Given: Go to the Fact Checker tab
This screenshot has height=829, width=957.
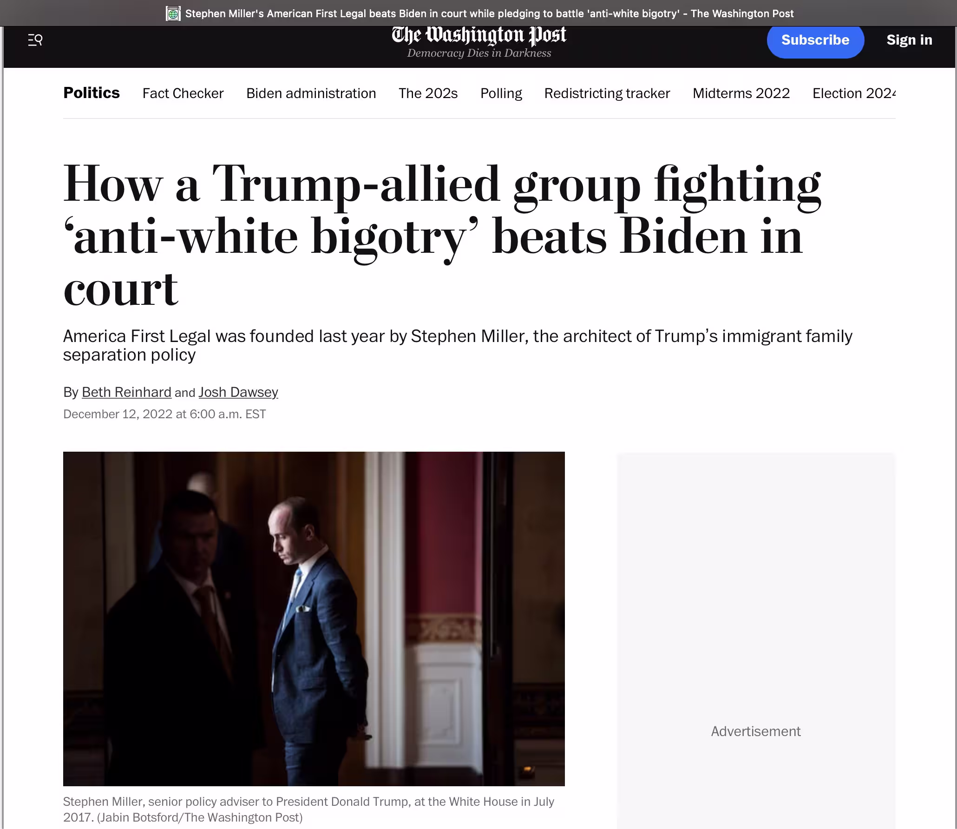Looking at the screenshot, I should click(183, 93).
